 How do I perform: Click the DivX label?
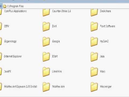coord(55,26)
